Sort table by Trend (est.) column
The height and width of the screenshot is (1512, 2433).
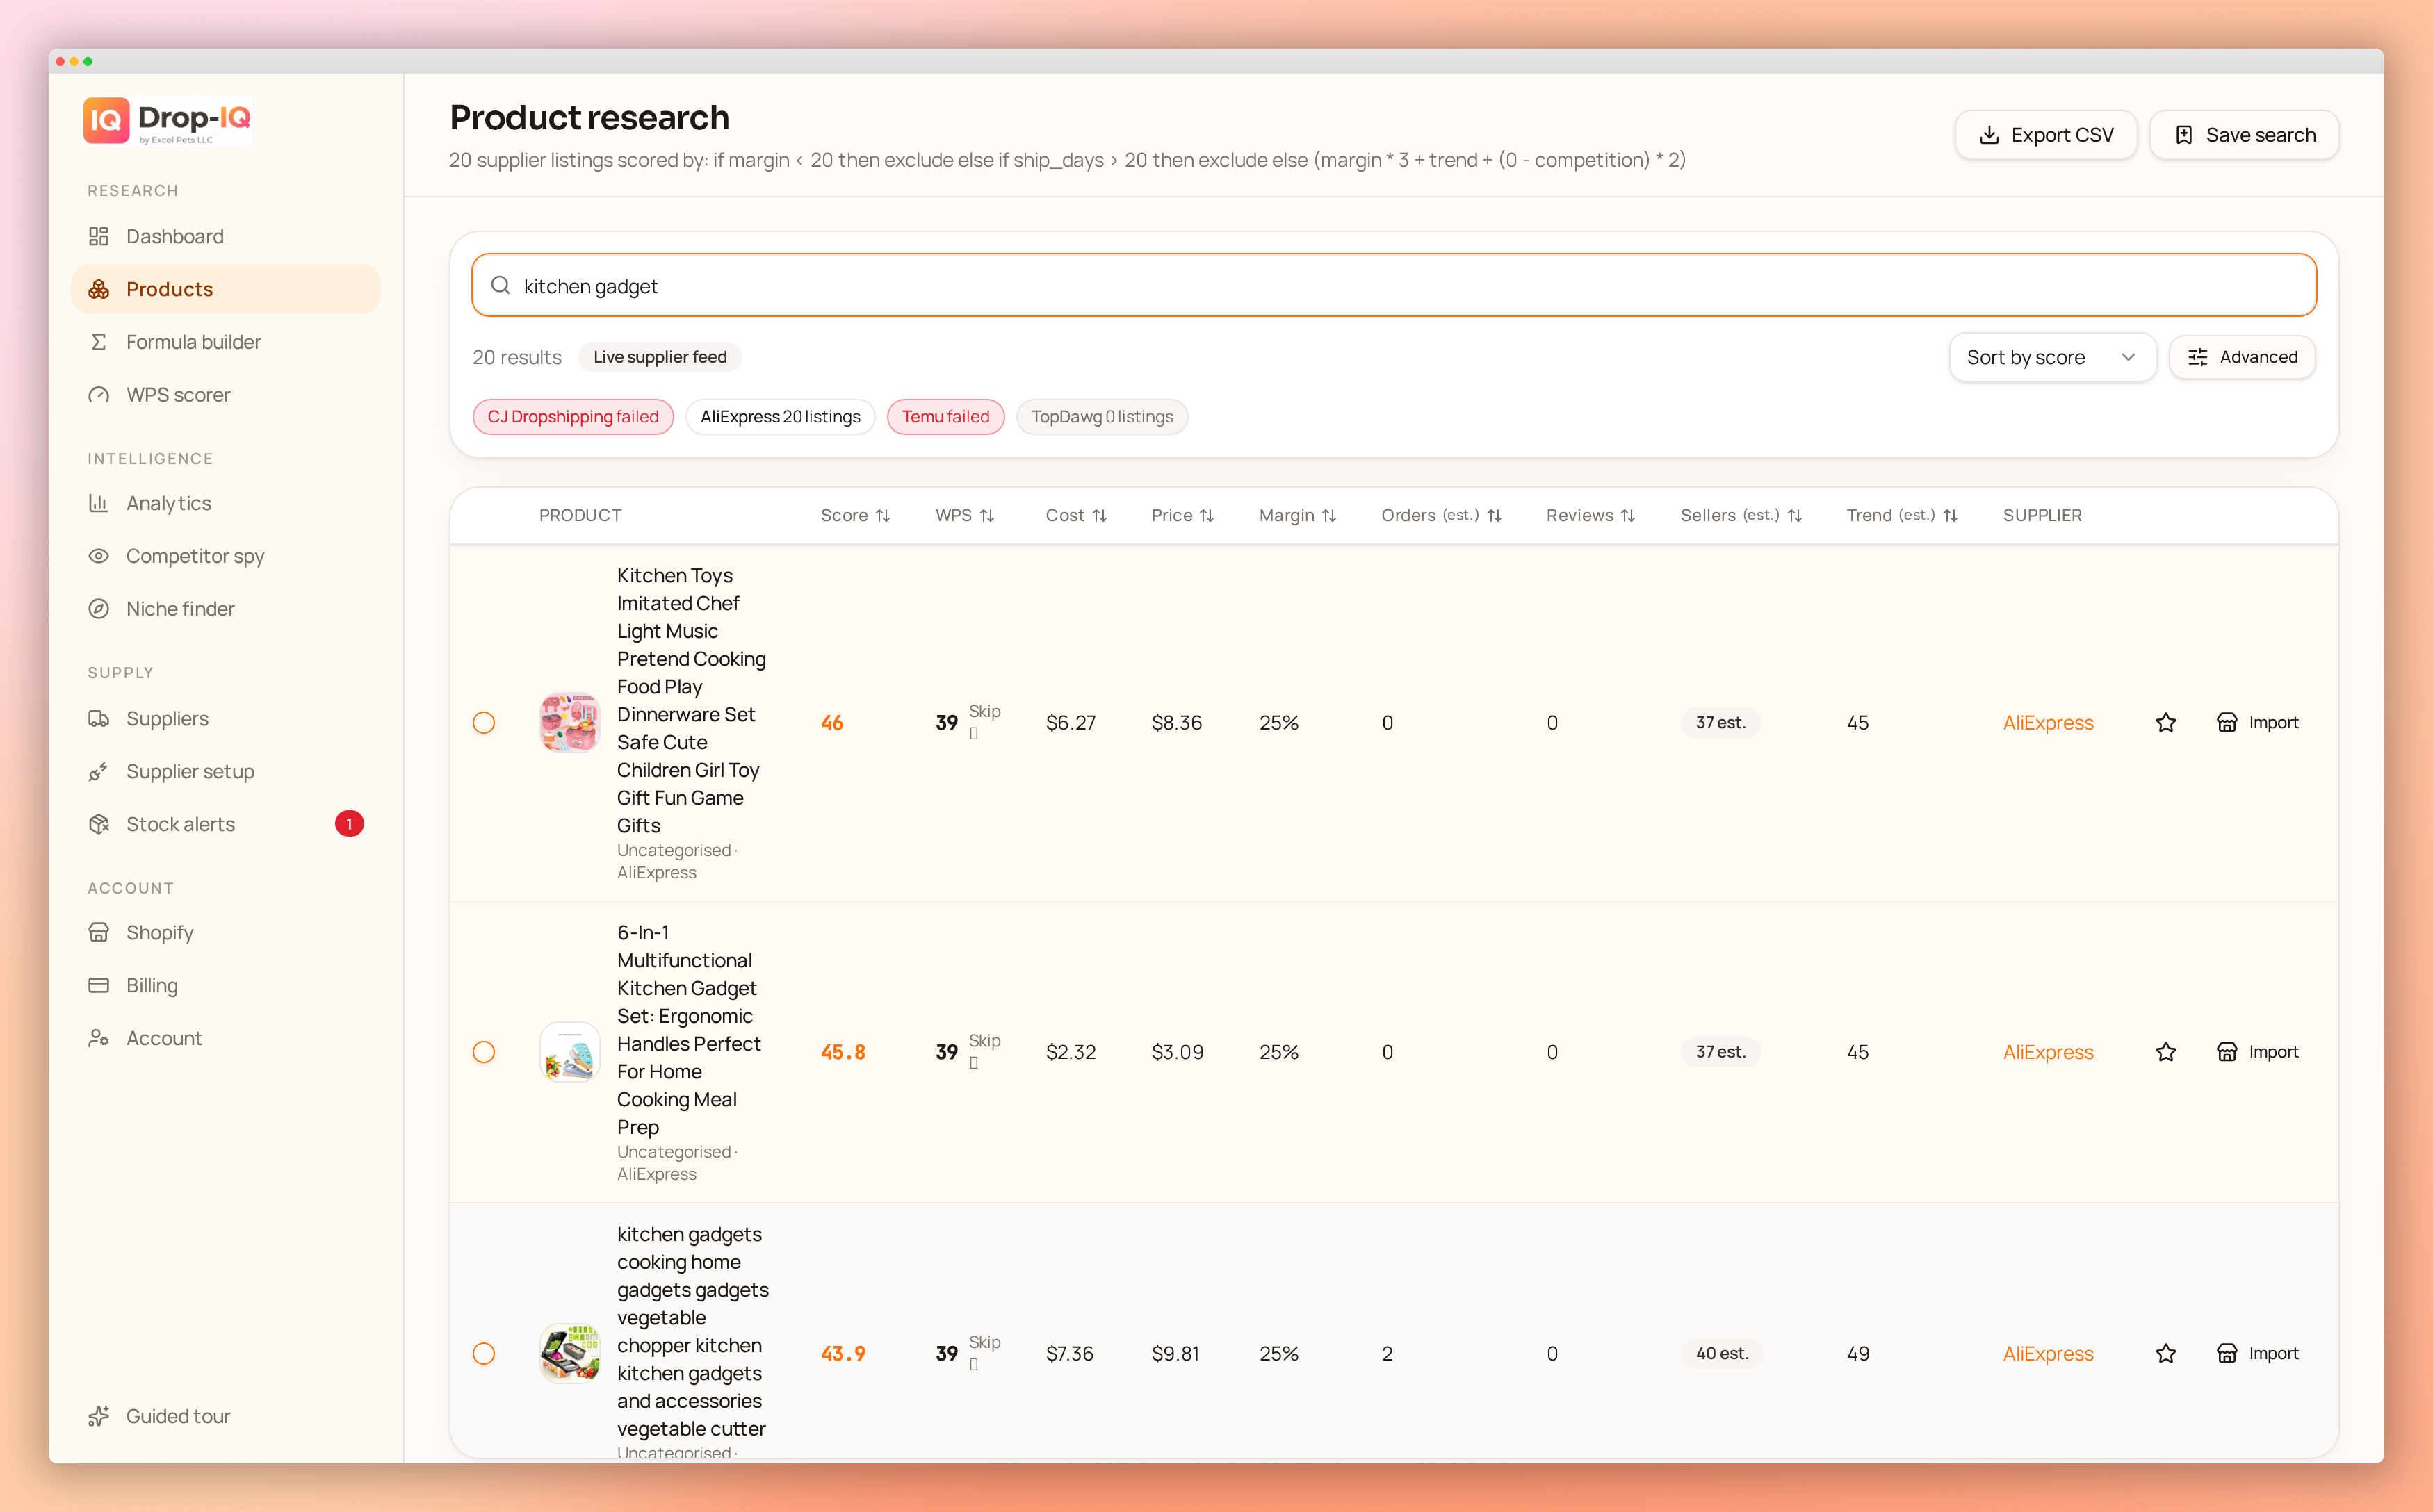(1902, 515)
